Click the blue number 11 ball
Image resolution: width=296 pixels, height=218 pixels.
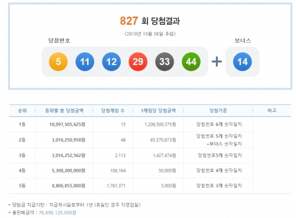85,62
